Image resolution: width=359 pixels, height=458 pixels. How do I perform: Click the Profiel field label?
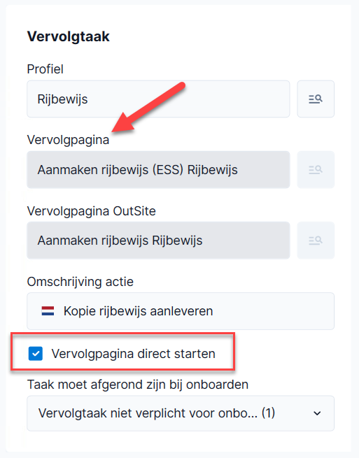[45, 69]
